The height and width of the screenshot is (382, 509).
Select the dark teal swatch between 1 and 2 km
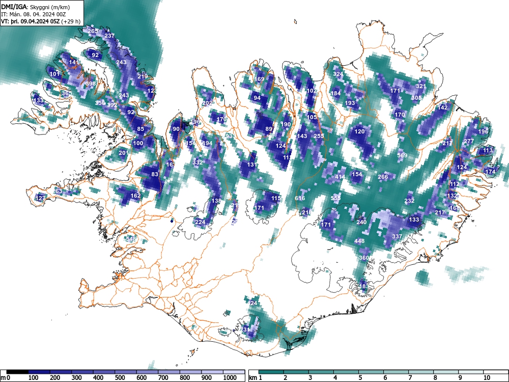(x=271, y=372)
